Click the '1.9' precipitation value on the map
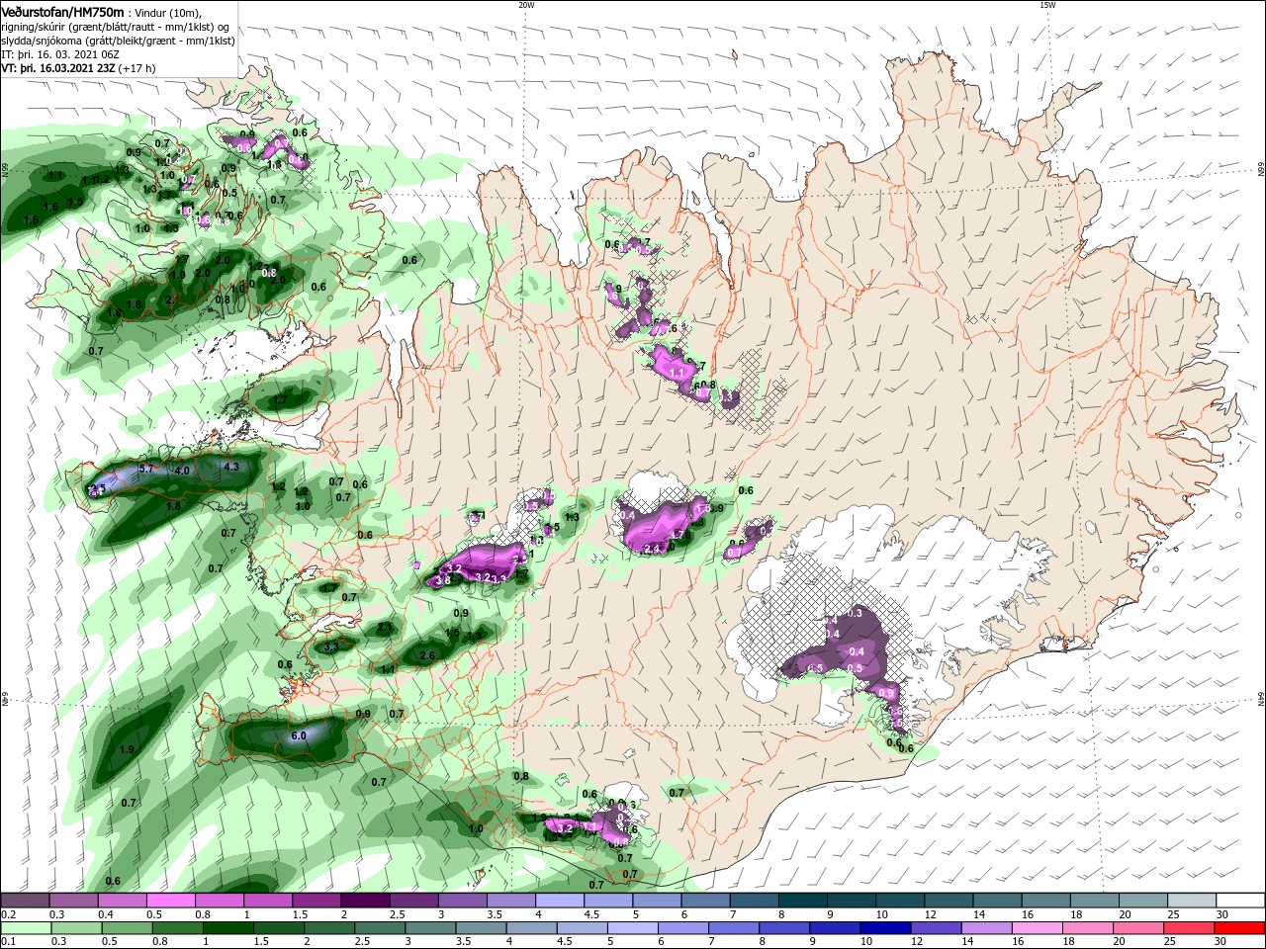 click(127, 750)
